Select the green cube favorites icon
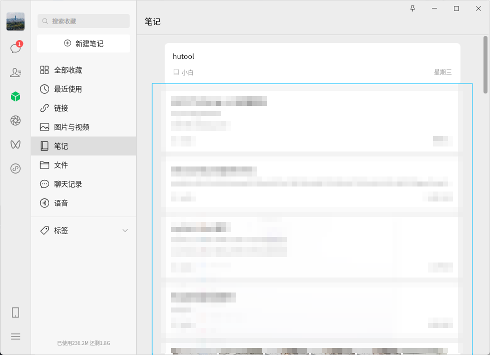This screenshot has height=355, width=490. coord(16,96)
